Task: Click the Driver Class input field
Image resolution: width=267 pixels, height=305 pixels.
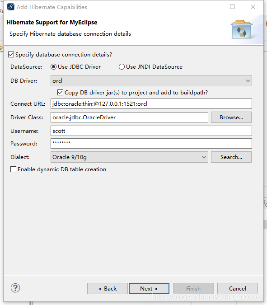Action: (x=129, y=117)
